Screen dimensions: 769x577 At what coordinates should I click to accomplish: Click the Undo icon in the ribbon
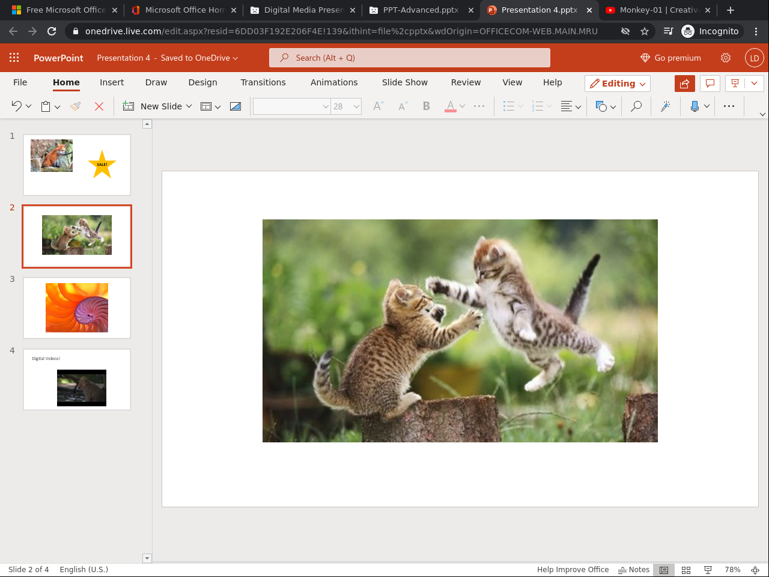point(16,106)
